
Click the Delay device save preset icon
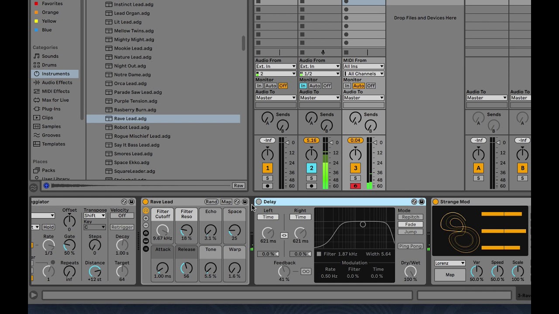coord(421,202)
